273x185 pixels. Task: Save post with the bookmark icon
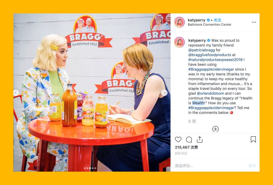[253, 139]
